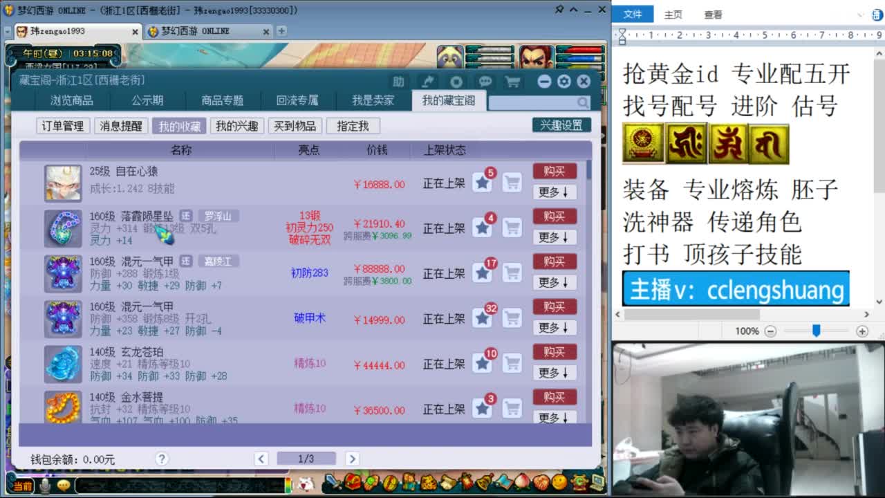The image size is (885, 498).
Task: Expand 更多 options for 落霞陨星坠
Action: click(x=555, y=237)
